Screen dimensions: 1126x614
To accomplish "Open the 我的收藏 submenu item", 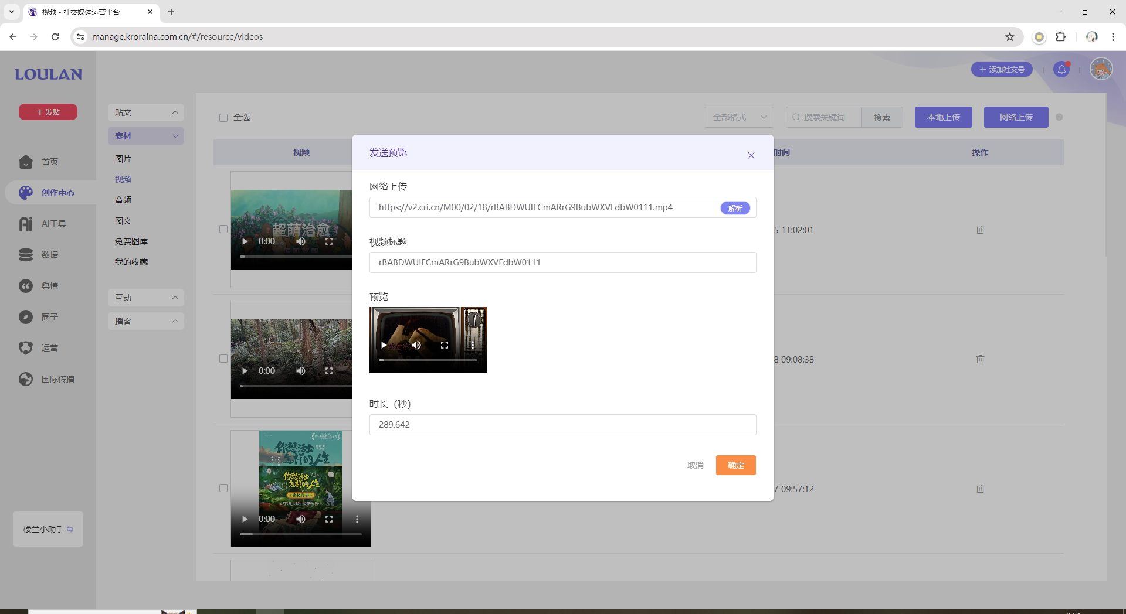I will tap(131, 262).
